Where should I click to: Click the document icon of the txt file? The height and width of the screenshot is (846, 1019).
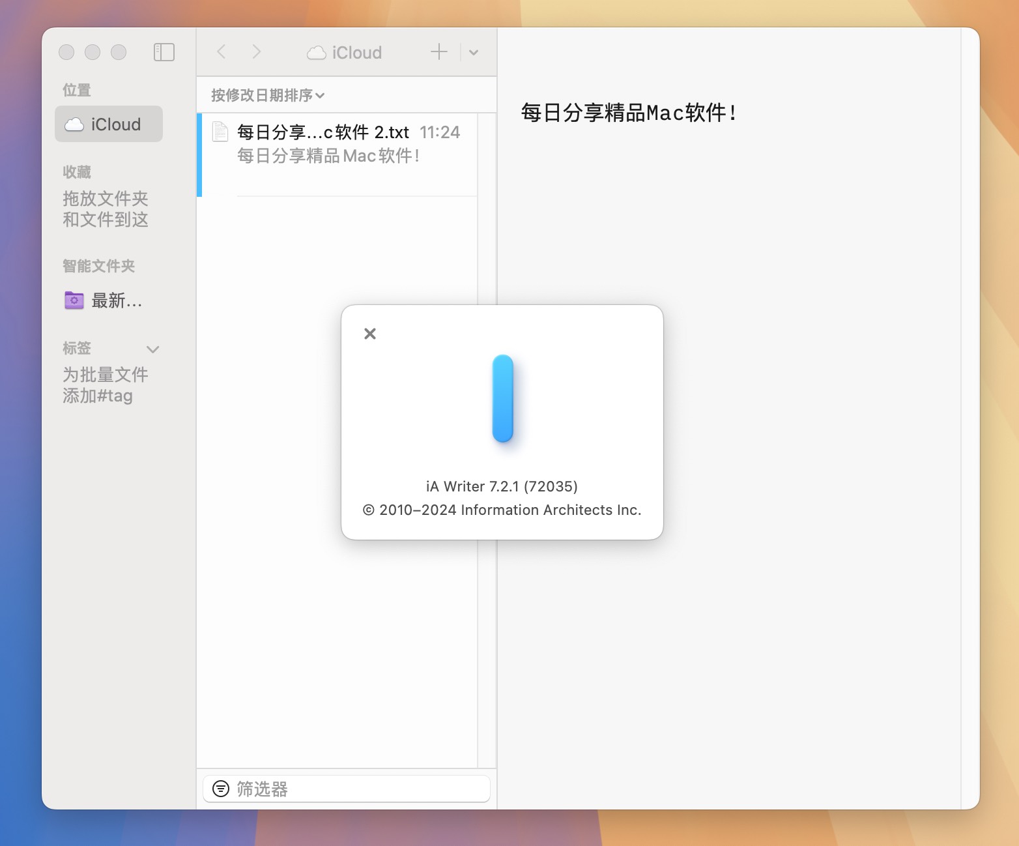pyautogui.click(x=220, y=132)
